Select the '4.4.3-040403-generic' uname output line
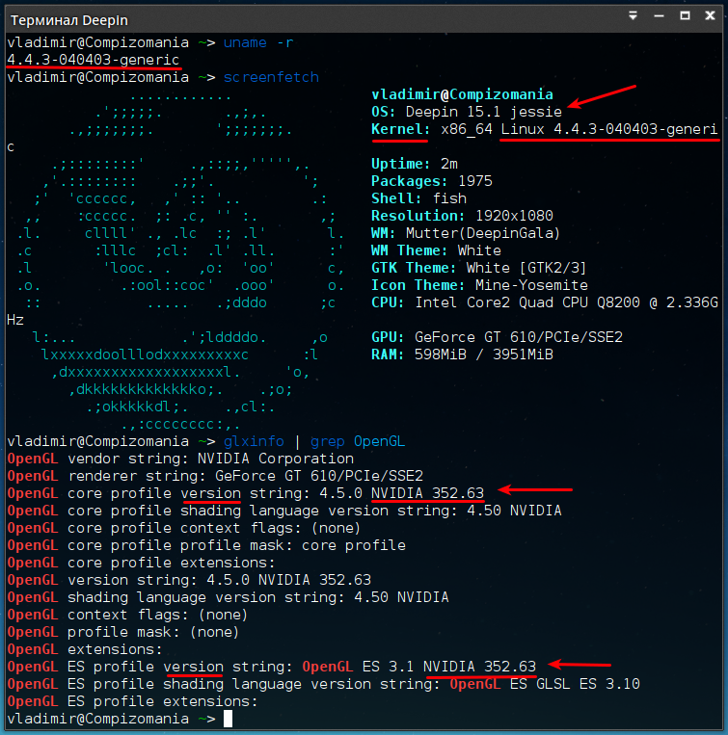Screen dimensions: 728x735 click(x=94, y=60)
